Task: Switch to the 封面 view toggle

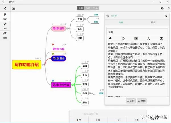Action: pyautogui.click(x=95, y=8)
